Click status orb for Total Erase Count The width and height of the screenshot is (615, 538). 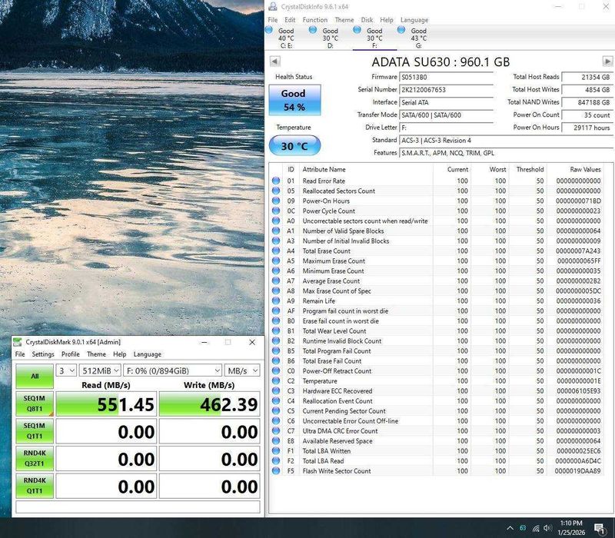click(276, 251)
